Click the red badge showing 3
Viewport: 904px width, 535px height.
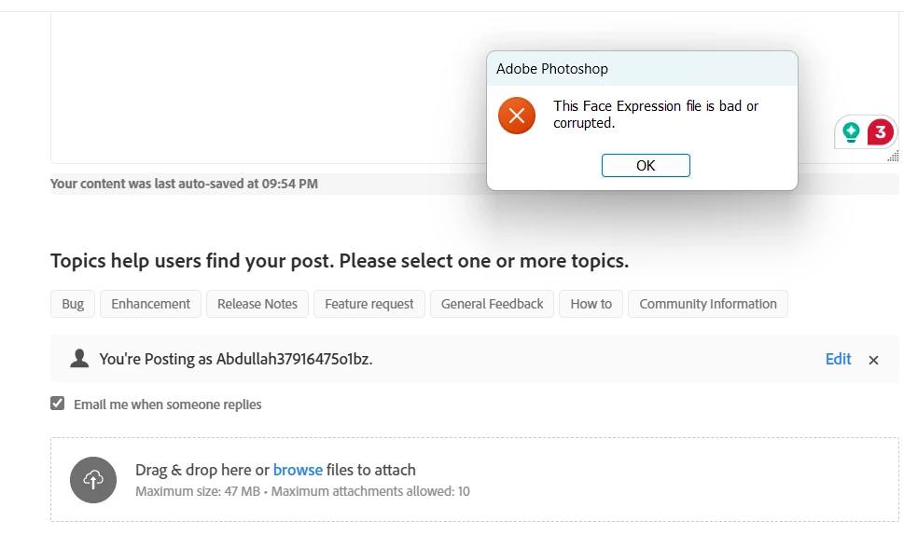coord(880,132)
